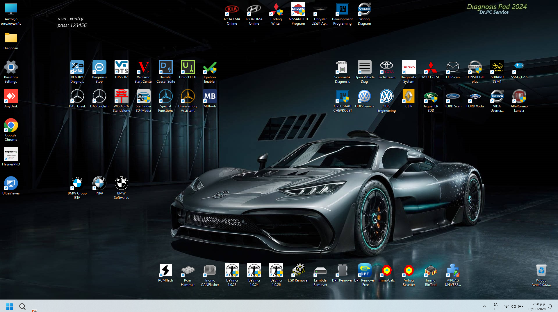Select the CONSULT-III plus icon
This screenshot has height=312, width=558.
tap(475, 71)
